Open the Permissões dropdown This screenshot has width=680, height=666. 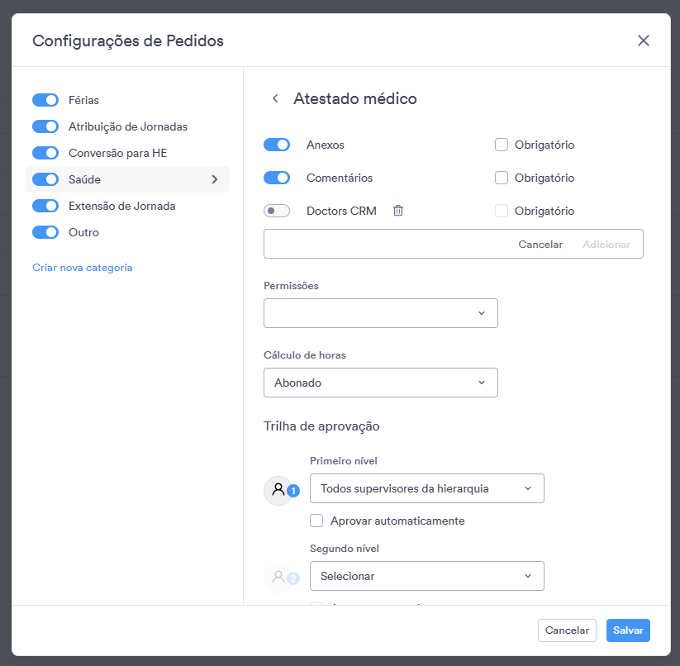tap(380, 313)
